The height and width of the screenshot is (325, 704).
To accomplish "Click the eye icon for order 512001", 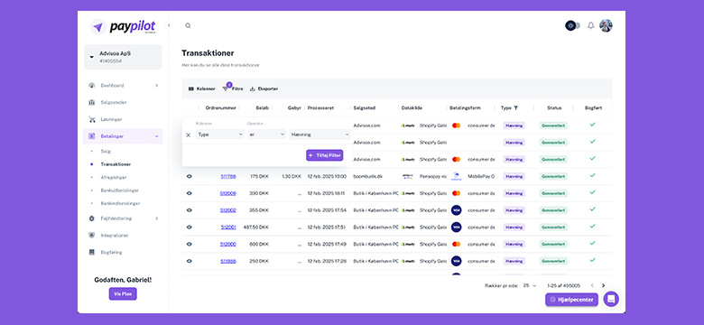I will pos(189,227).
